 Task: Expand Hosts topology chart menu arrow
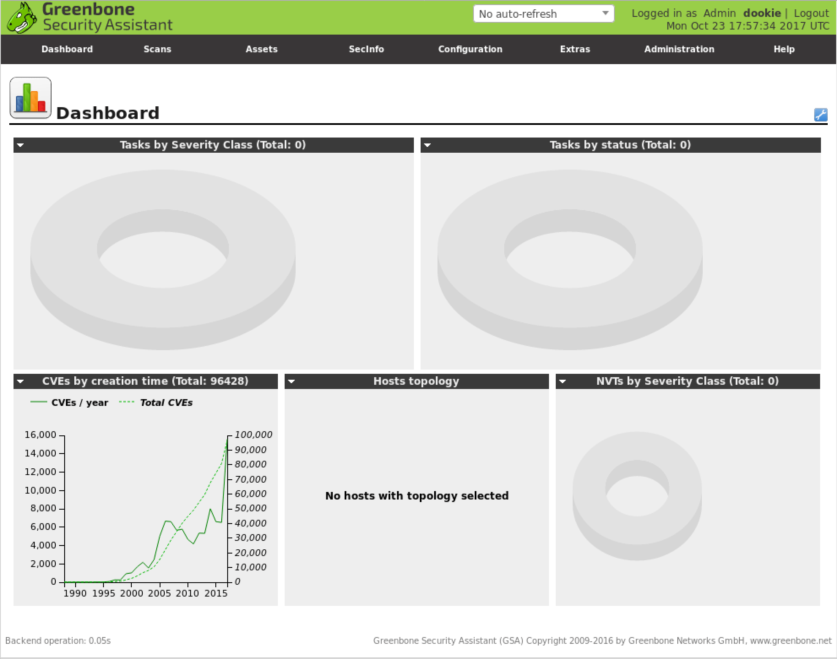click(291, 381)
